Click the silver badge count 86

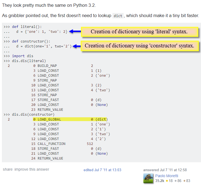pos(179,181)
